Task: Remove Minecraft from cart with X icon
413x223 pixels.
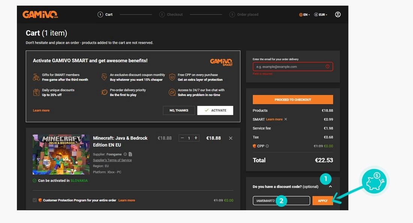Action: click(231, 138)
